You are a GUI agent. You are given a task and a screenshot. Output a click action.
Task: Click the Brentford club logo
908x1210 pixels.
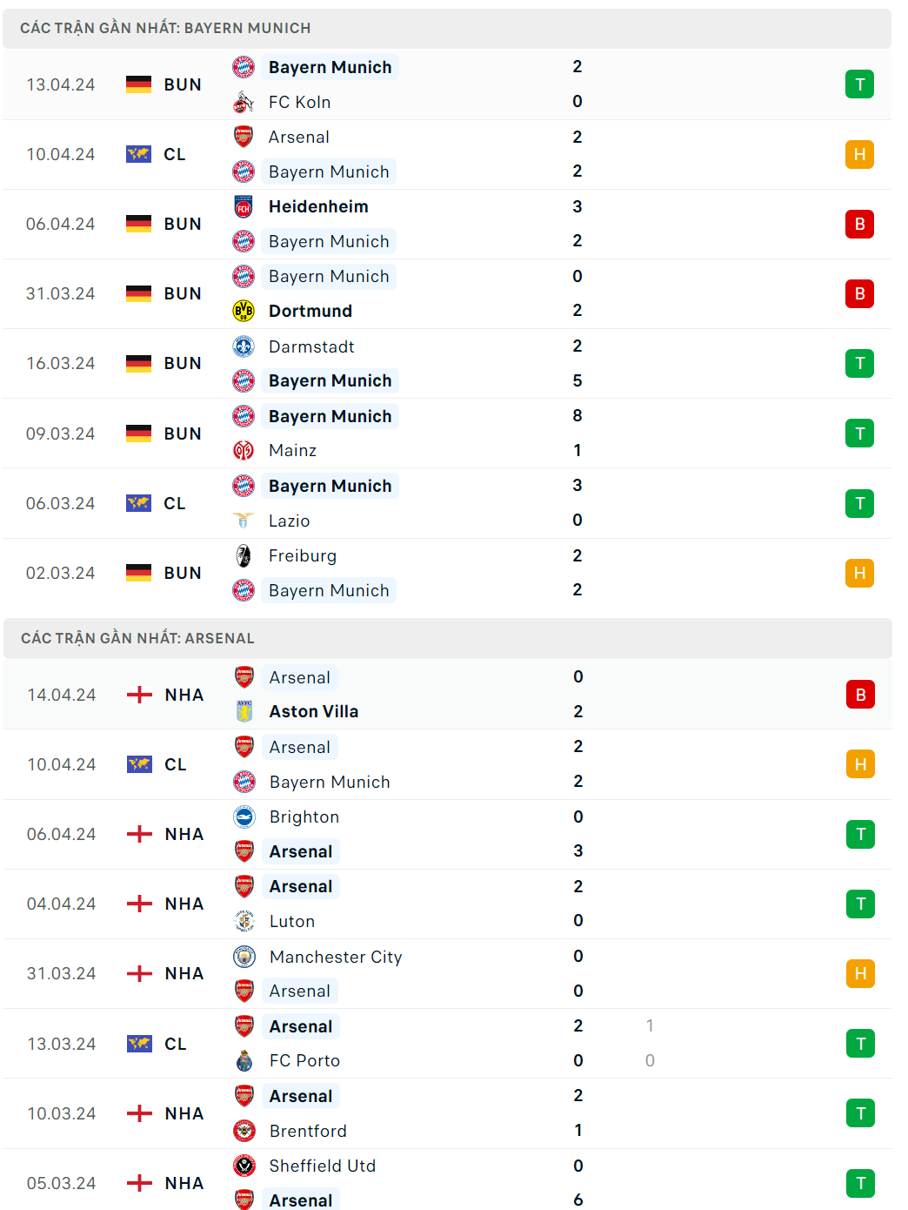244,1131
